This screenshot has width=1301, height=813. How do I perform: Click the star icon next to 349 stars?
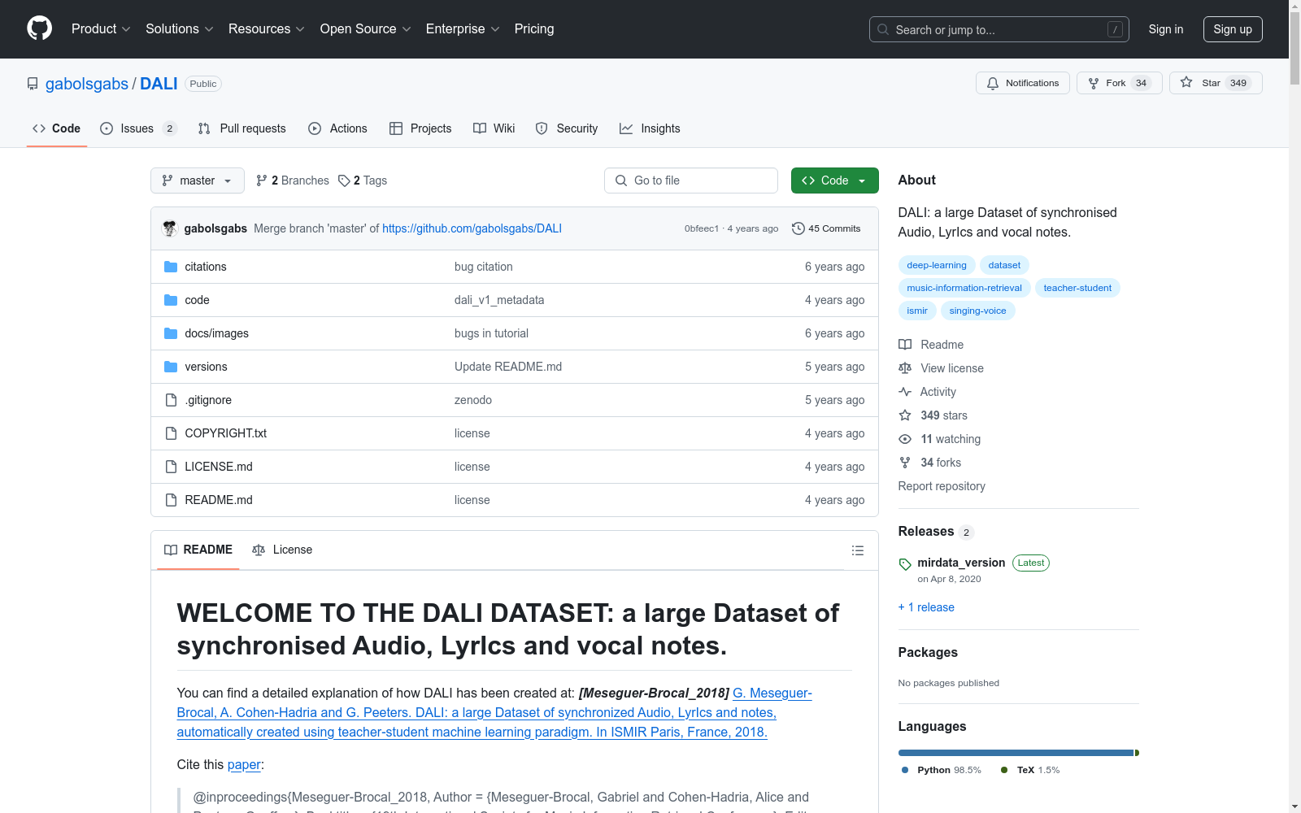coord(905,415)
